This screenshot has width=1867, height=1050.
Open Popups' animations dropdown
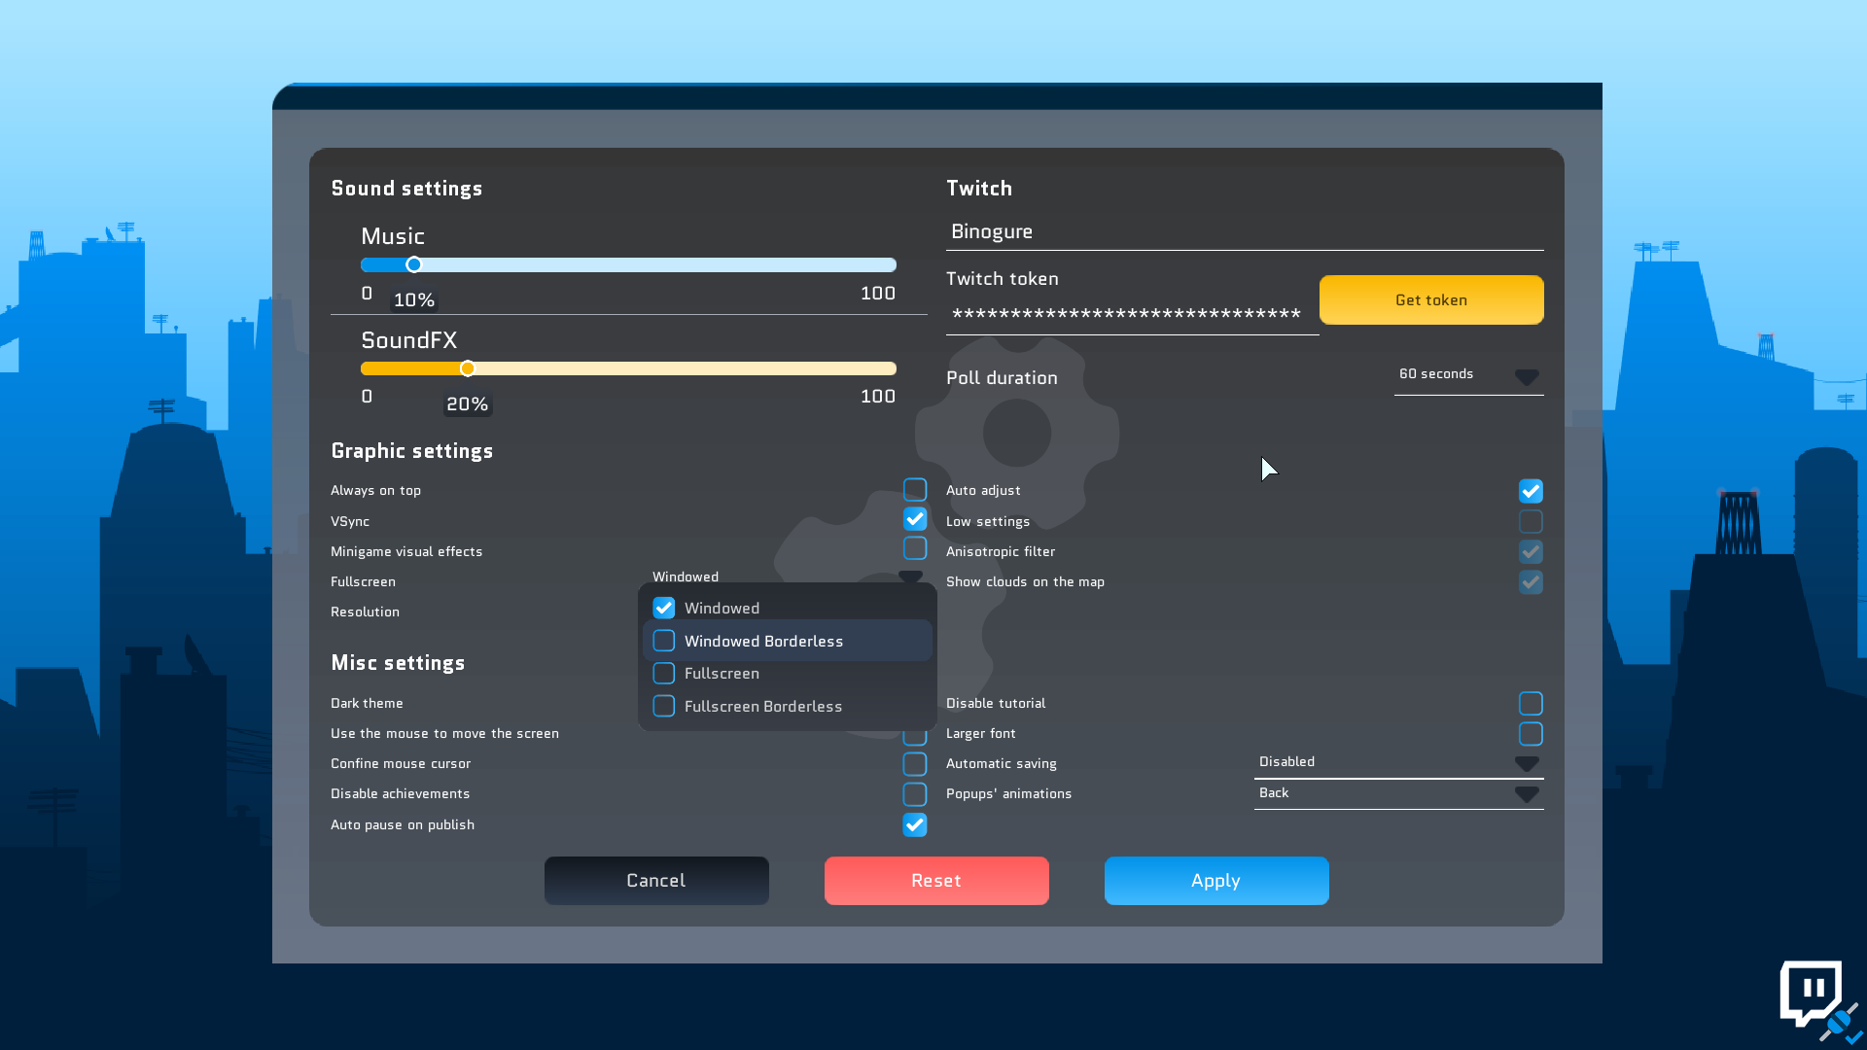(1398, 793)
